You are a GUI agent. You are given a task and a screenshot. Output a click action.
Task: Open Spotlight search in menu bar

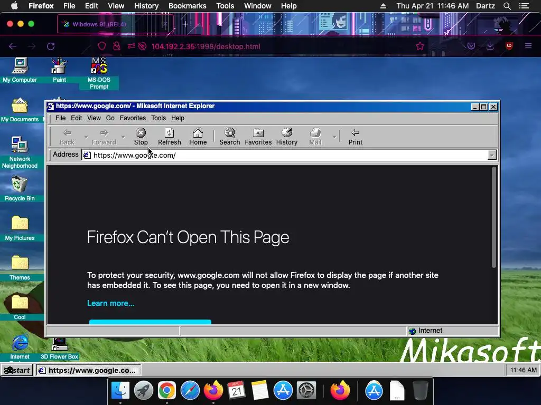pos(507,6)
